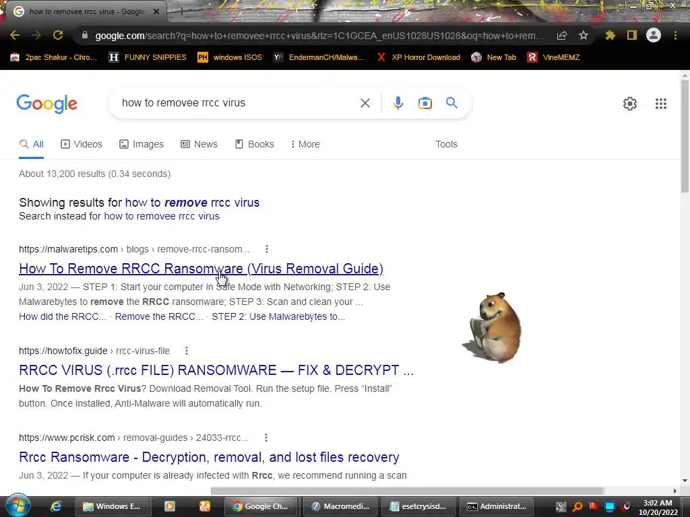690x517 pixels.
Task: Open the EndermanCH/Malwa bookmark
Action: [x=319, y=57]
